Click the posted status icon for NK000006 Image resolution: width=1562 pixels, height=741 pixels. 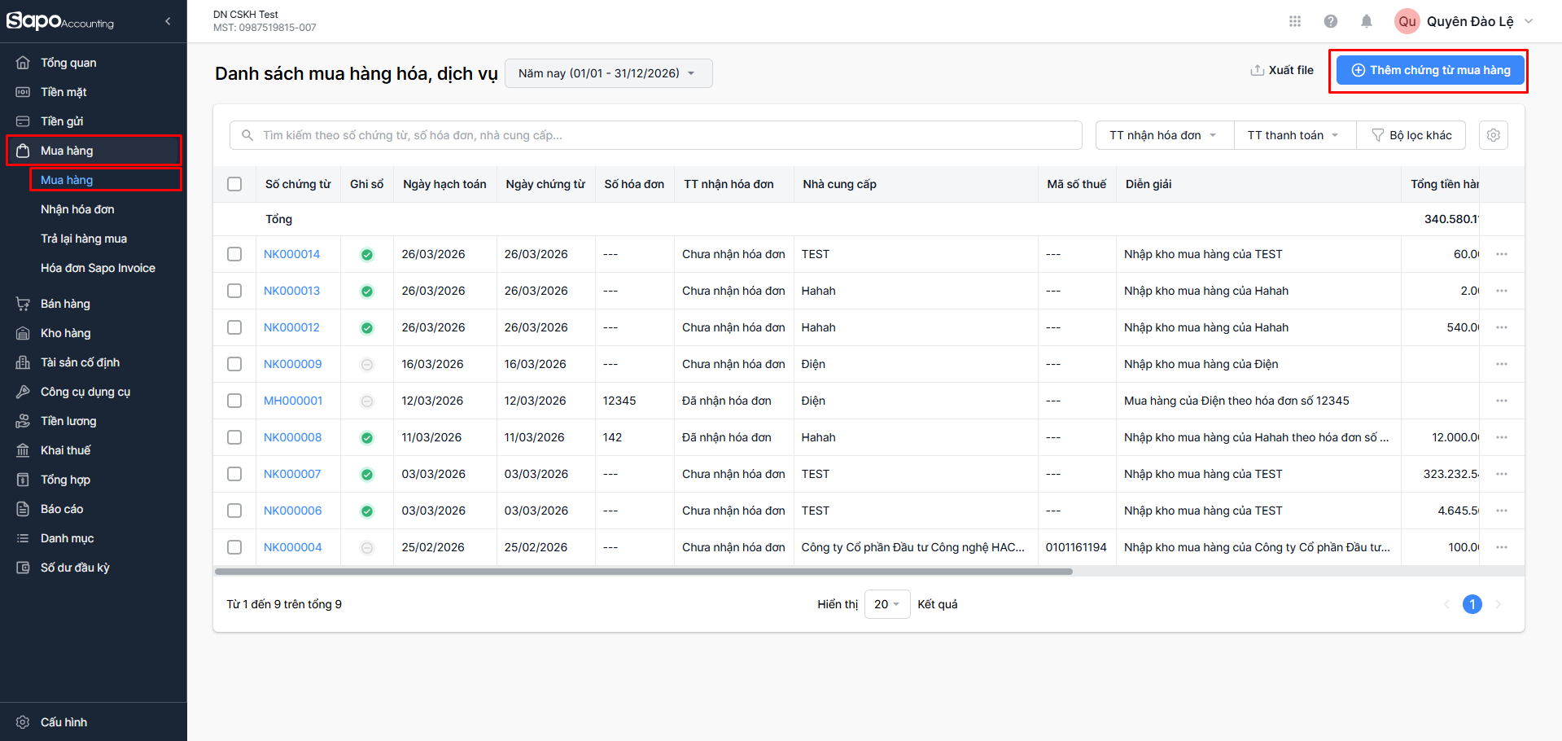coord(367,511)
